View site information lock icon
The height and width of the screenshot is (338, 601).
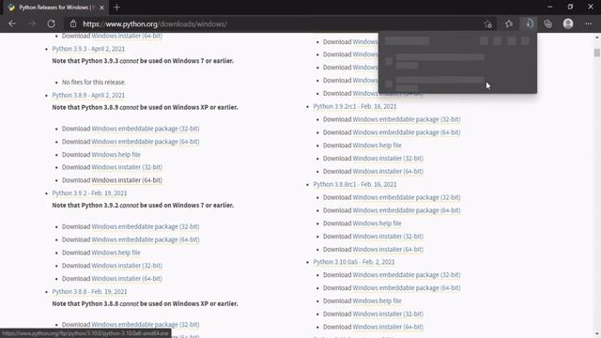click(73, 23)
